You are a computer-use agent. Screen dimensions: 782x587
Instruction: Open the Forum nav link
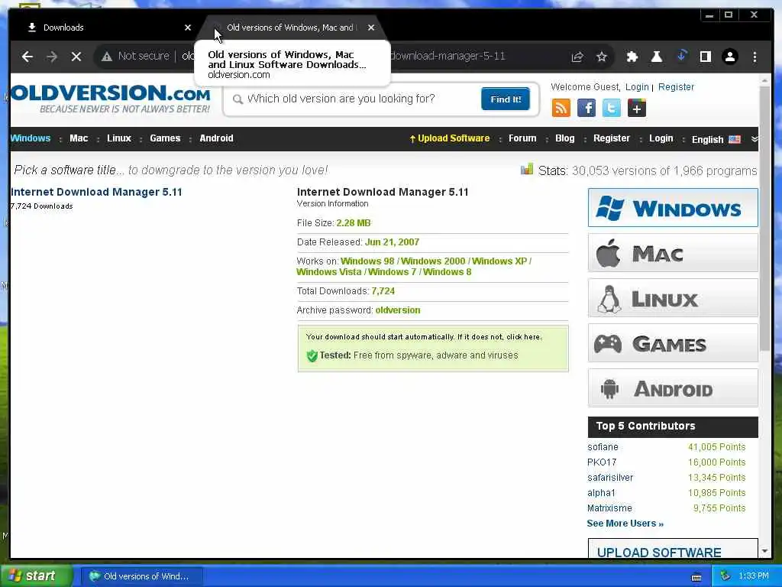point(522,138)
